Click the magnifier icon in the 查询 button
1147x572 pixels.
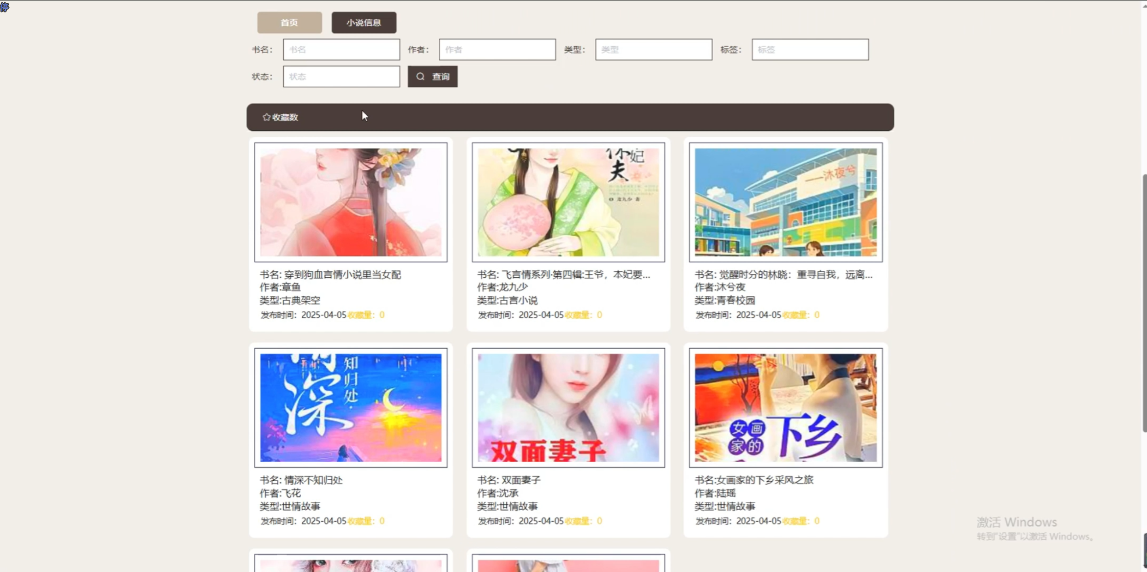coord(420,77)
